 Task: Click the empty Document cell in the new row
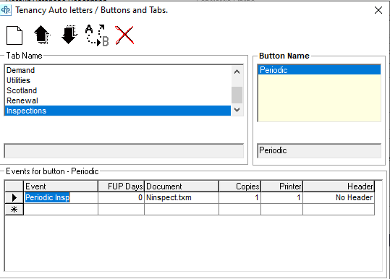coord(182,210)
